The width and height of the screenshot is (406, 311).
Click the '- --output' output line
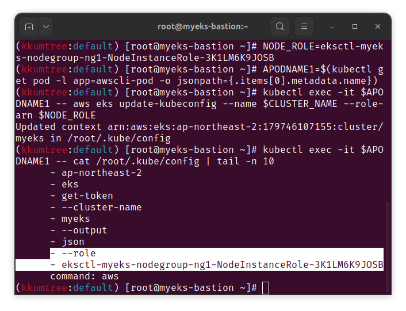click(79, 231)
